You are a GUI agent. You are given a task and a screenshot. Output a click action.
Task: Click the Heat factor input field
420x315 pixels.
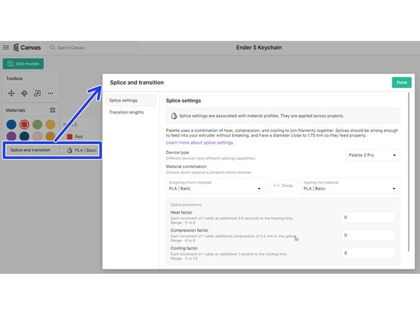point(368,217)
